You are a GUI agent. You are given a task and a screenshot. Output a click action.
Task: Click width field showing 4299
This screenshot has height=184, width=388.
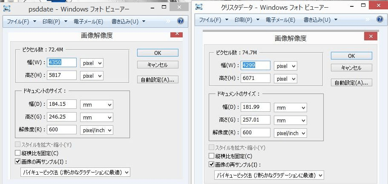click(x=256, y=65)
